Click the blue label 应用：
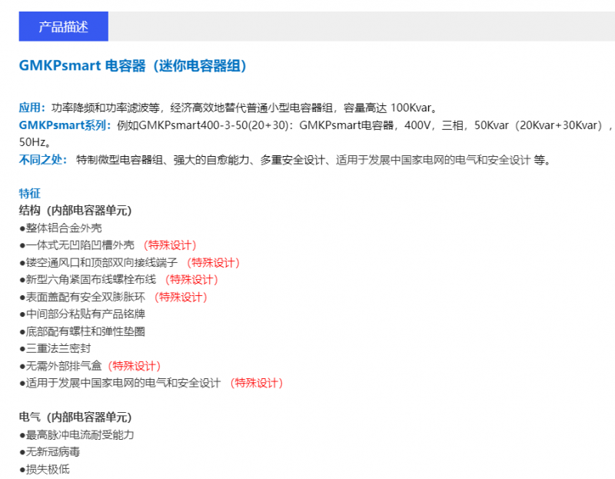 [32, 108]
